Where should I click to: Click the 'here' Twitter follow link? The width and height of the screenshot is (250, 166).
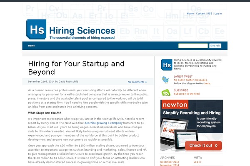coord(207,83)
